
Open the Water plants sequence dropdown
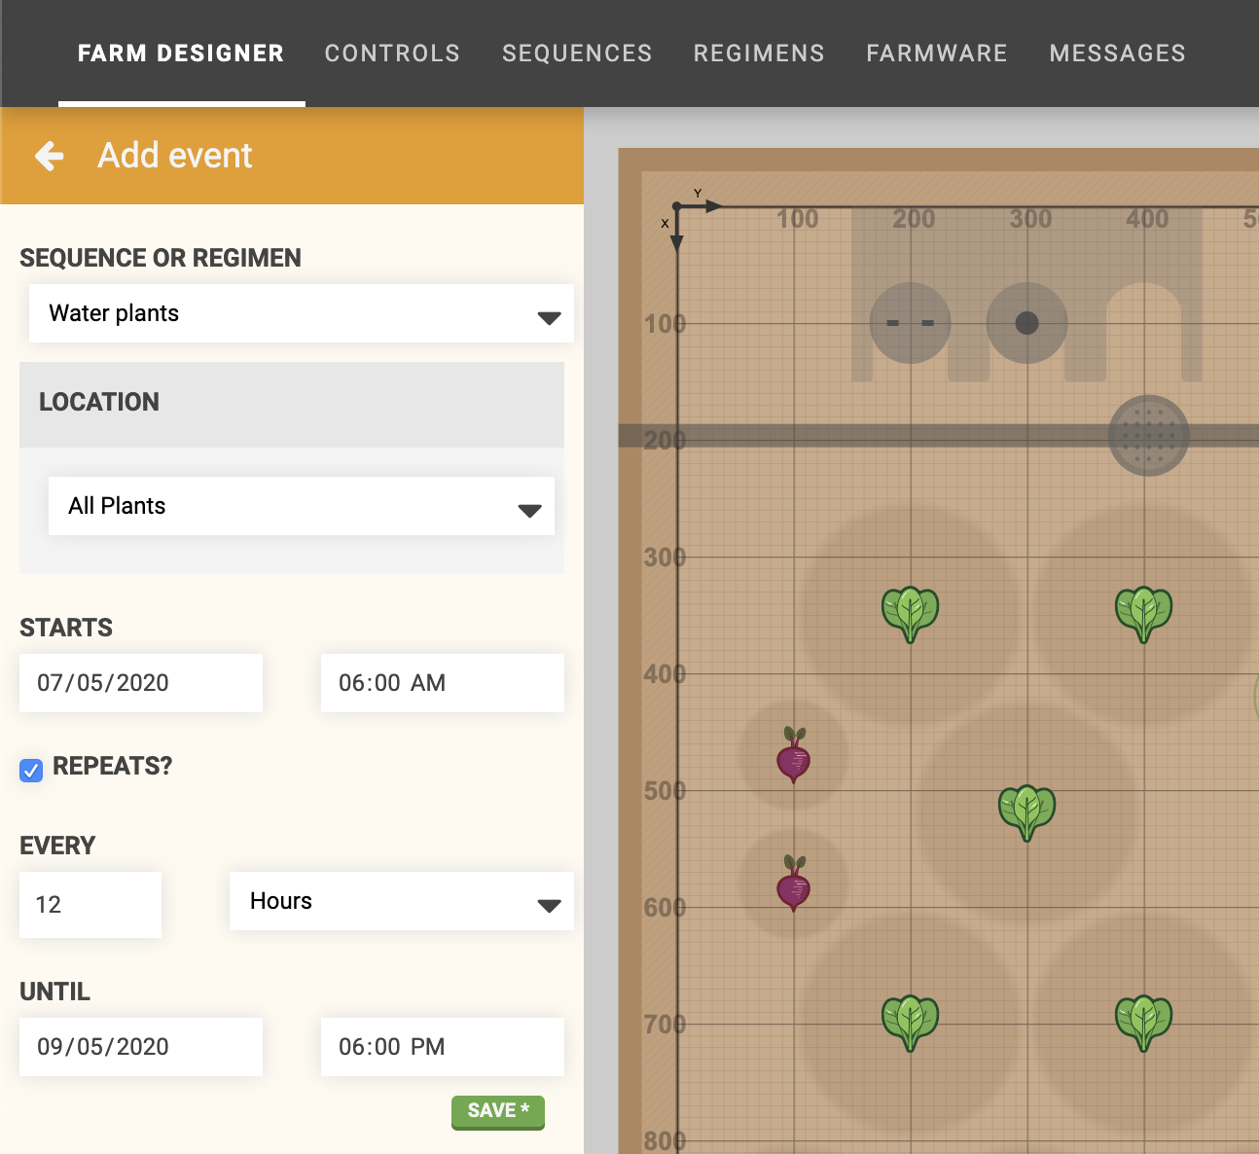point(302,313)
